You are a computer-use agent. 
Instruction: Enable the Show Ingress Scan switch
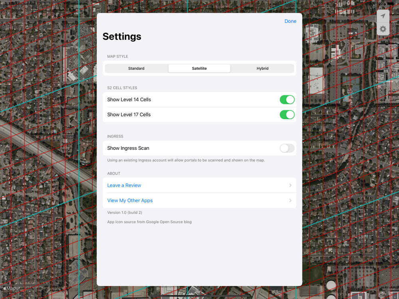coord(287,148)
